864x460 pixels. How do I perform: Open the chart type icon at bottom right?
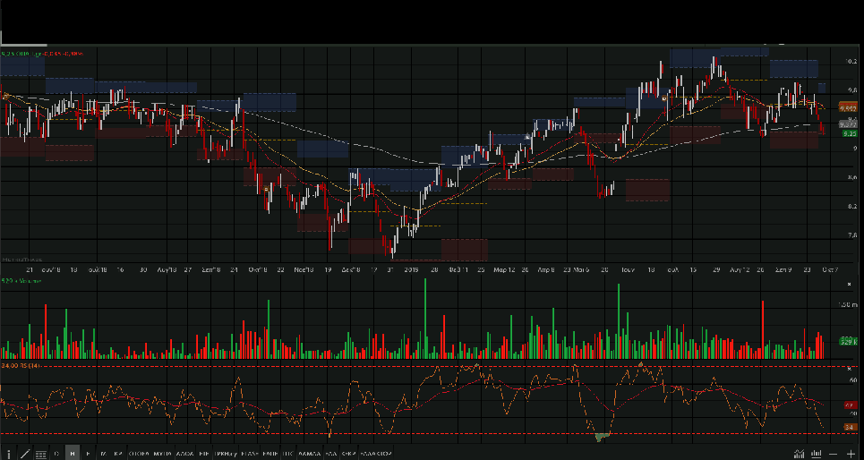(x=799, y=454)
